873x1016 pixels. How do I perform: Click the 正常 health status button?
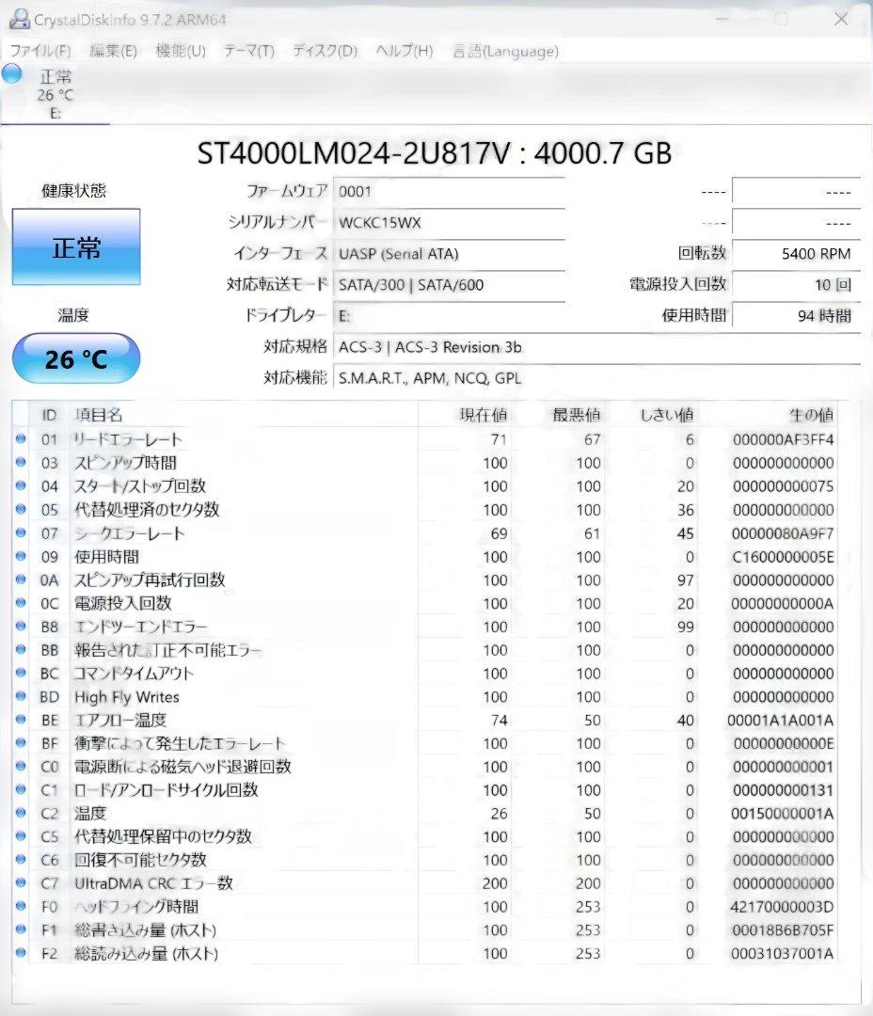75,246
